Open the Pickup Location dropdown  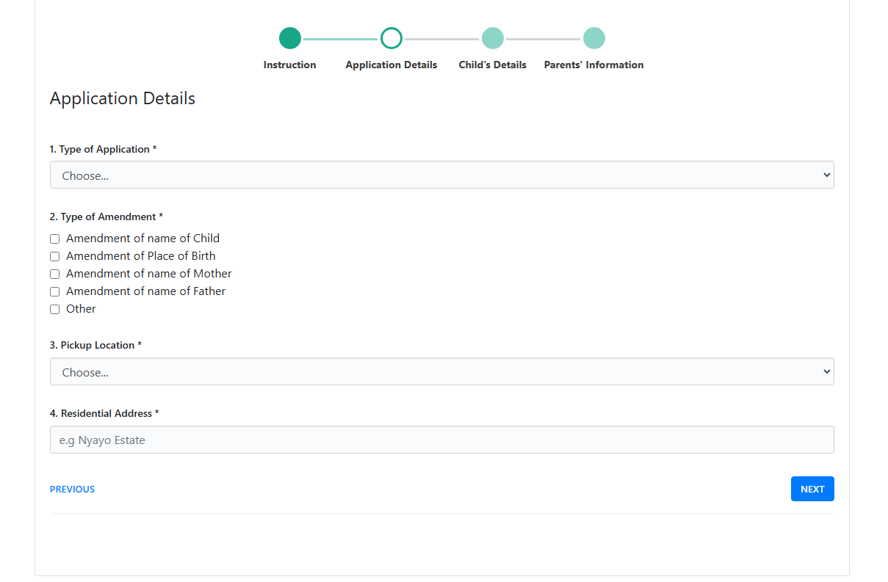(x=441, y=371)
